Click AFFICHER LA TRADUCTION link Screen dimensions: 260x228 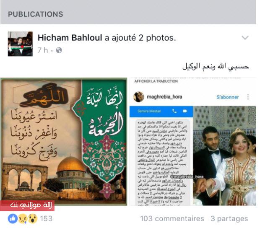[156, 81]
